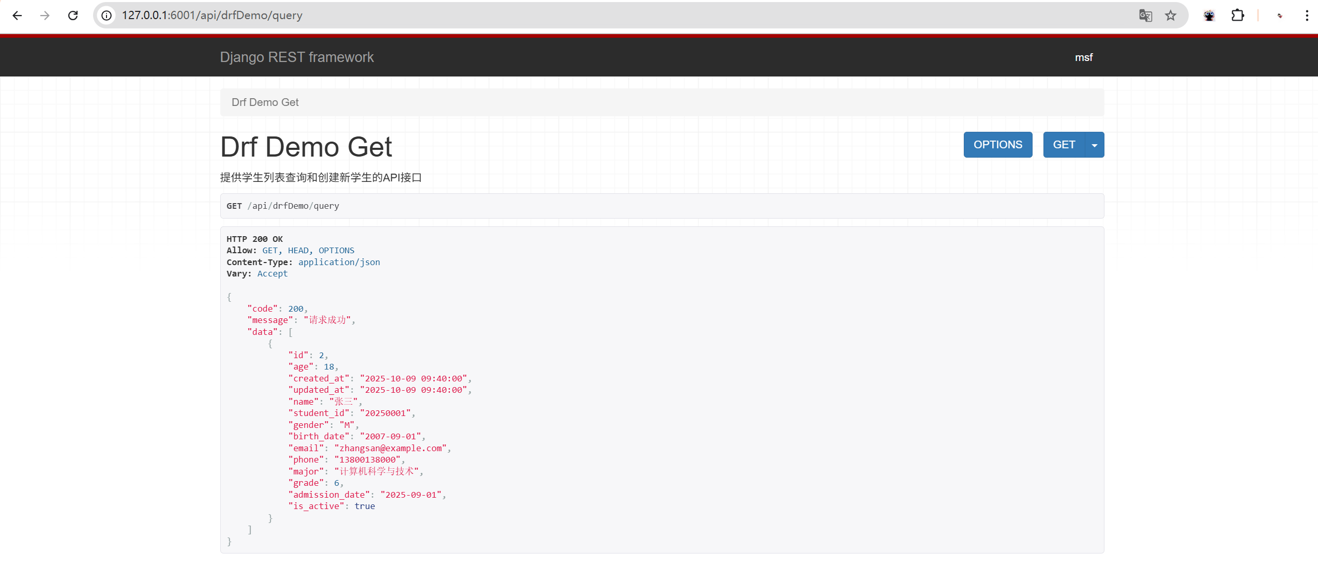Click the zhangsan@example.com email value
The image size is (1318, 569).
pyautogui.click(x=390, y=448)
